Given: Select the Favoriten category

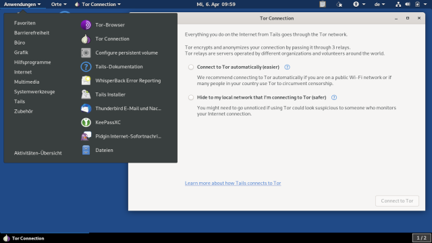Looking at the screenshot, I should coord(25,23).
